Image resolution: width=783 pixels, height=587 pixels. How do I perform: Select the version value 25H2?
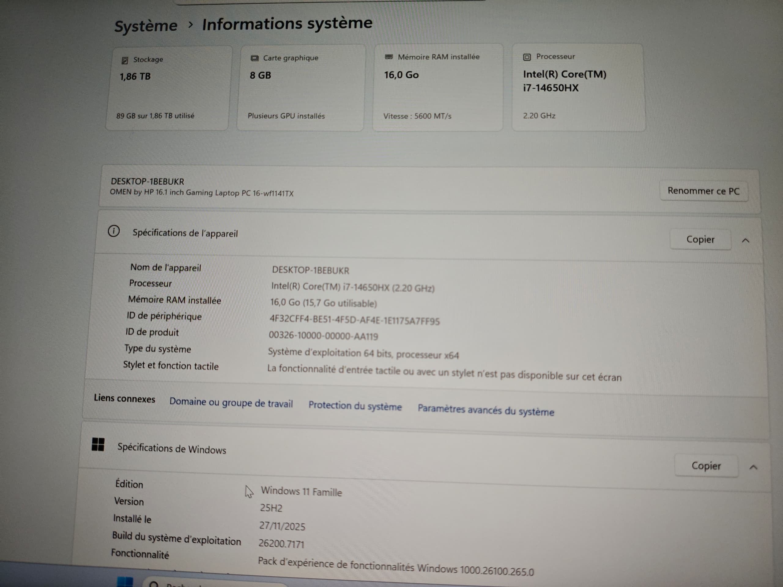click(271, 508)
